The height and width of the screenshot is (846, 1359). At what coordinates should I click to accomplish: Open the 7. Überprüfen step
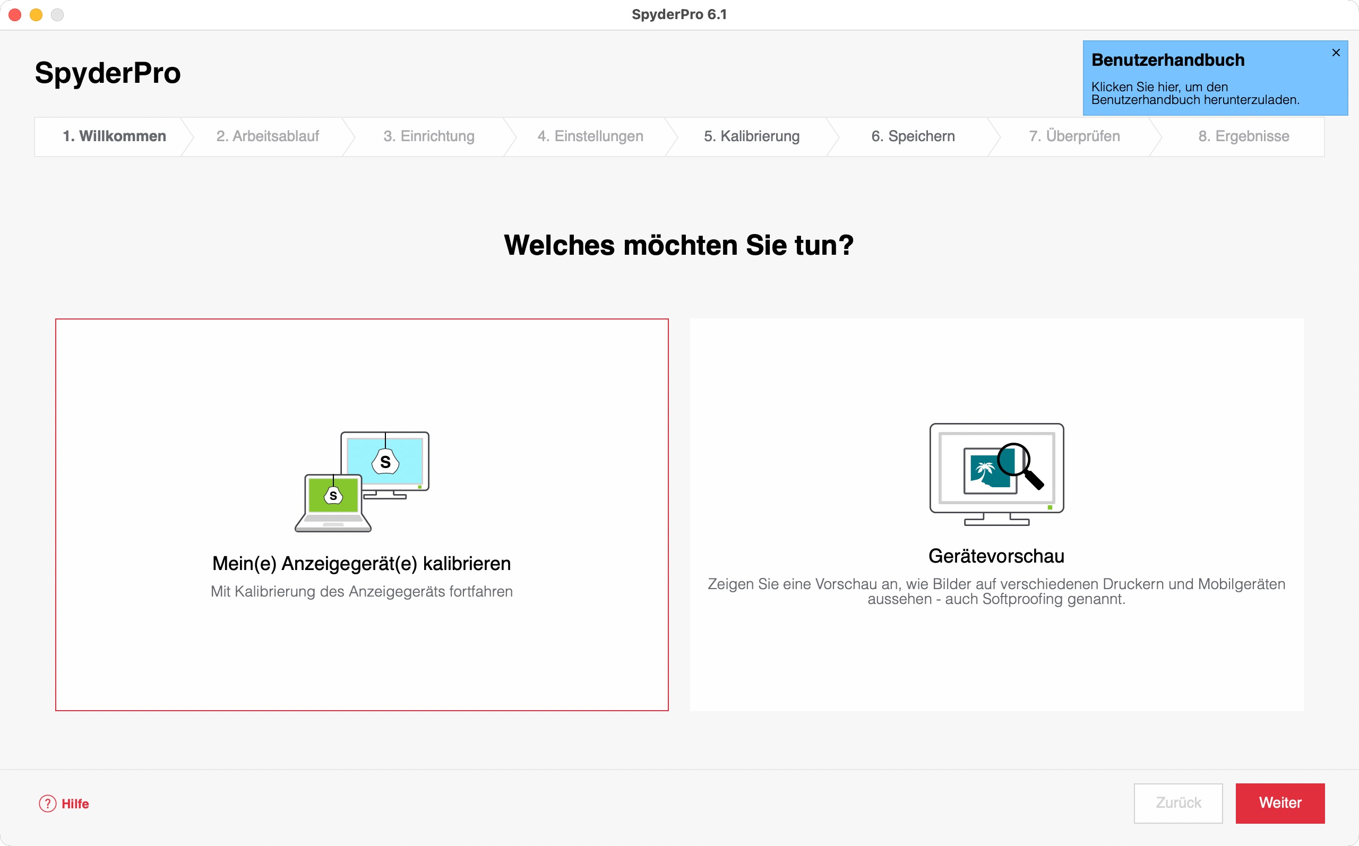(1074, 136)
